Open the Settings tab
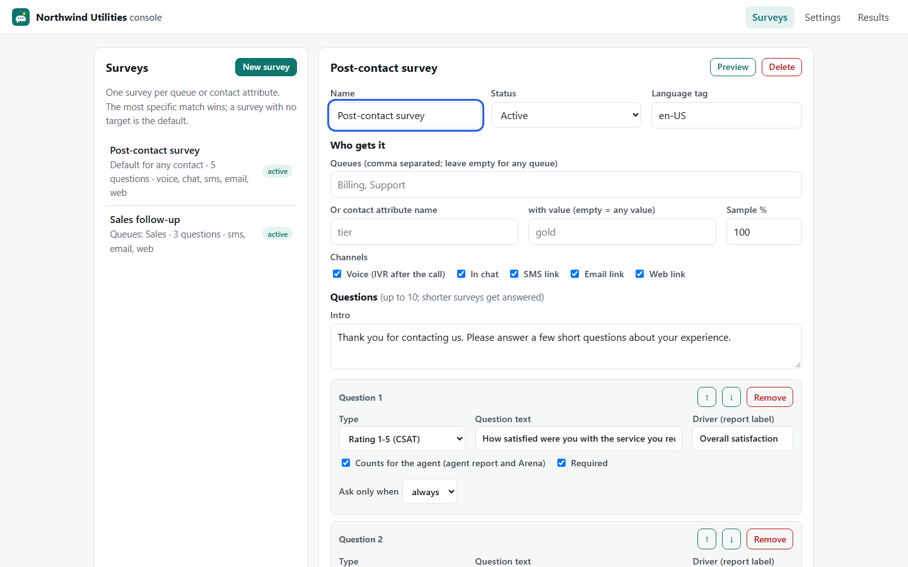 (822, 18)
